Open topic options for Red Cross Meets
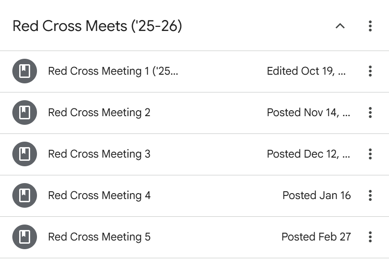The width and height of the screenshot is (389, 266). pyautogui.click(x=370, y=26)
